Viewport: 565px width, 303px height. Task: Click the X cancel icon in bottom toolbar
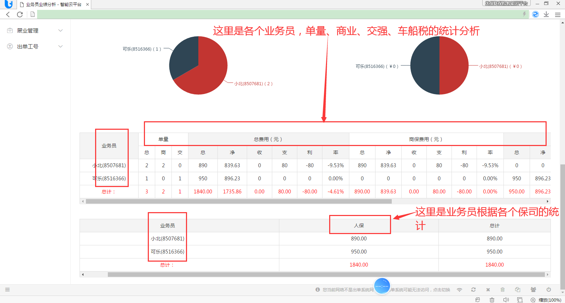[488, 290]
